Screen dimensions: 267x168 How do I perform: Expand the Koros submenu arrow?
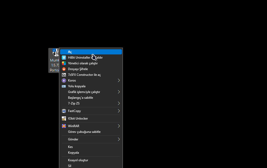pyautogui.click(x=119, y=80)
